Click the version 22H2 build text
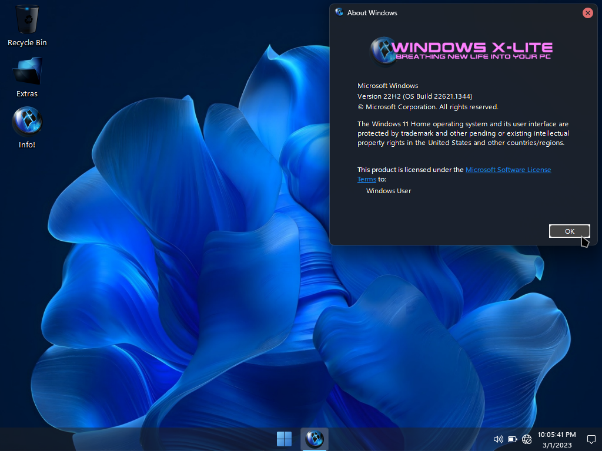Image resolution: width=602 pixels, height=451 pixels. [x=415, y=96]
